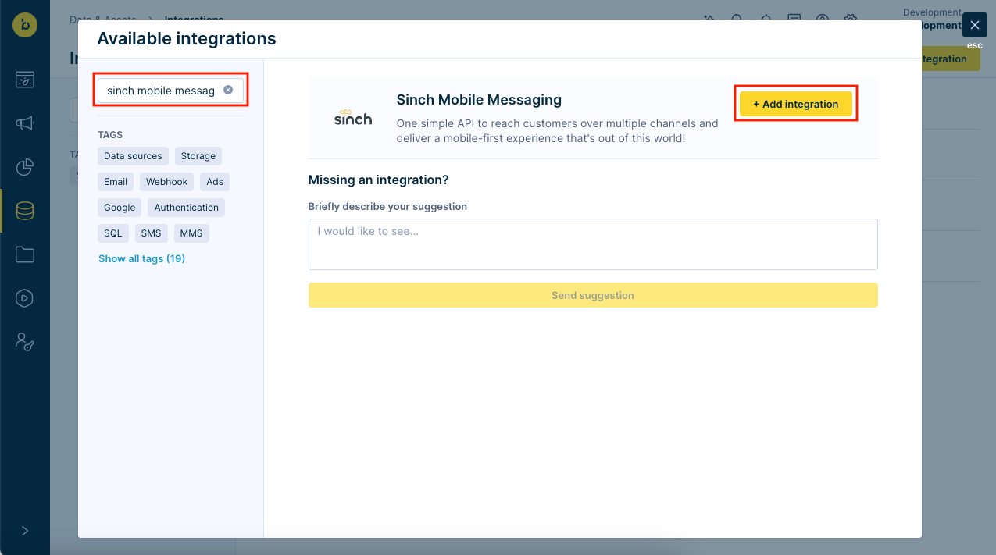Viewport: 996px width, 555px height.
Task: Filter by SMS tag
Action: [x=151, y=233]
